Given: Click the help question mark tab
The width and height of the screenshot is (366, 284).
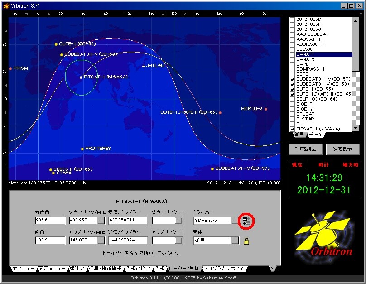Looking at the screenshot, I should (272, 269).
